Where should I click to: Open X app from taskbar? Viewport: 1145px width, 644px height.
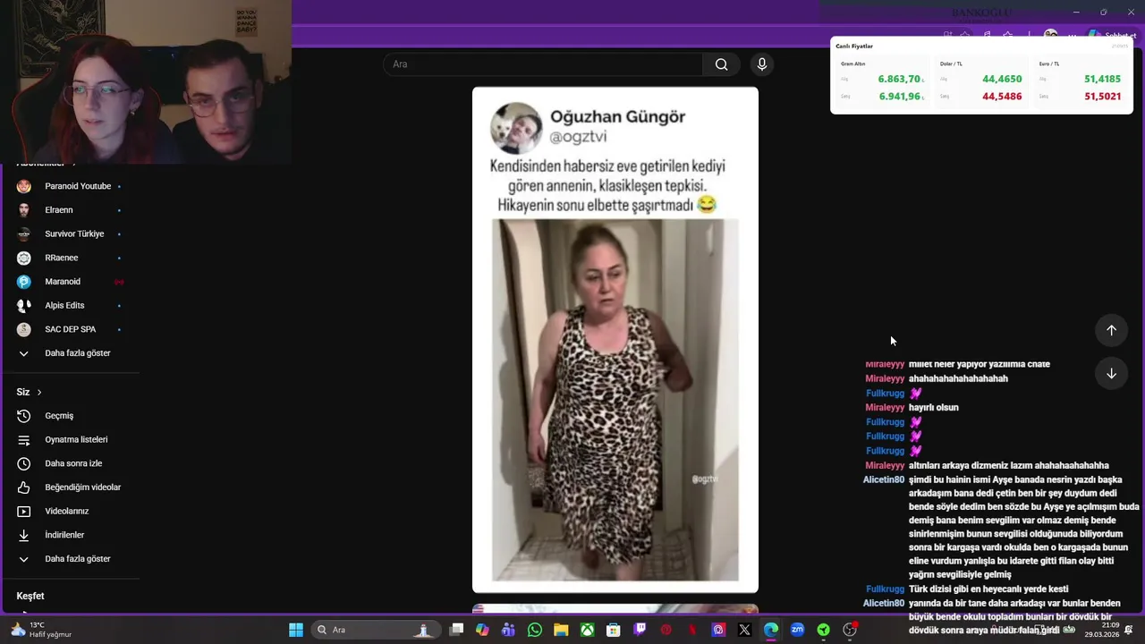pos(744,630)
